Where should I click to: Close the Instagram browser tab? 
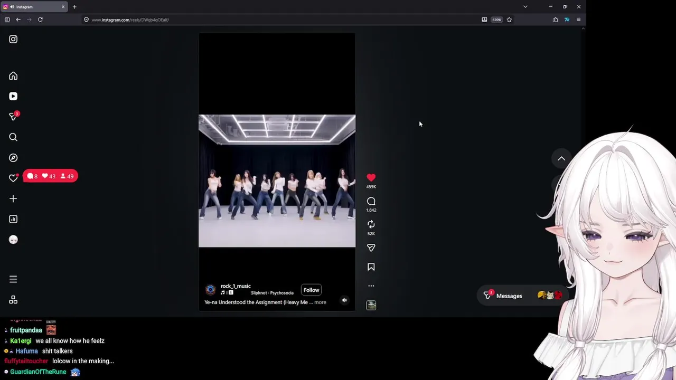point(63,7)
